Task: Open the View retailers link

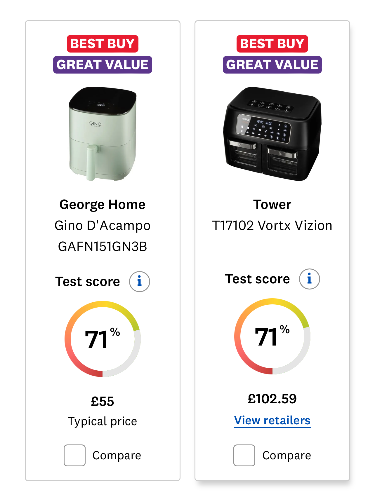Action: click(272, 421)
